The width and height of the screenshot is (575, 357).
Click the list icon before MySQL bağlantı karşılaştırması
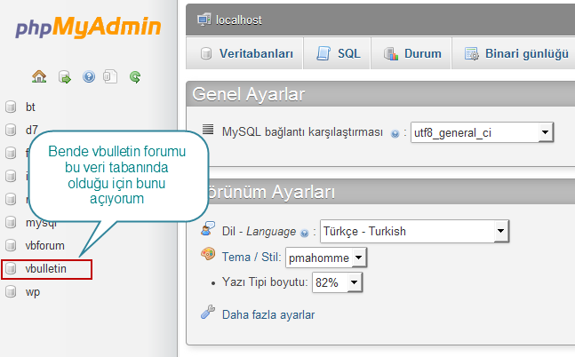click(208, 130)
